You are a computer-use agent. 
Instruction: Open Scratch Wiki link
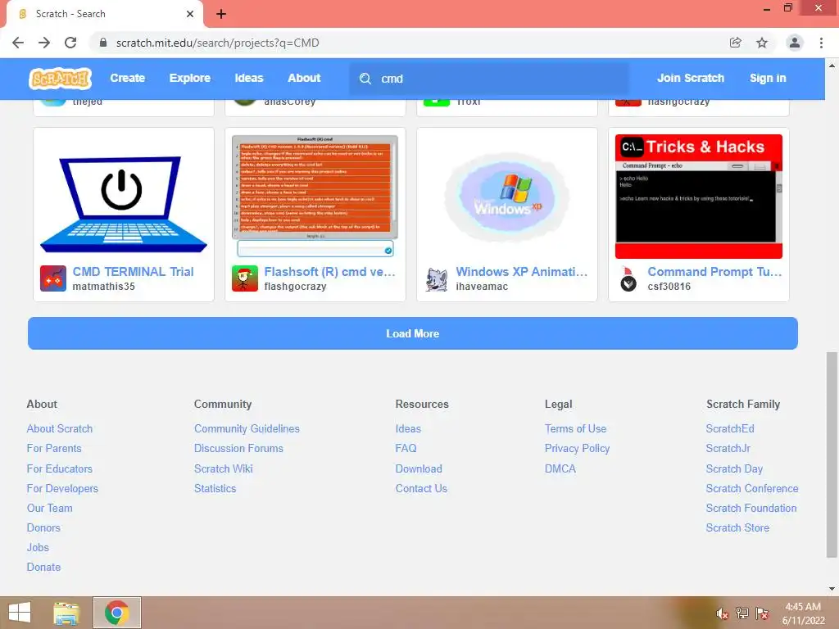click(223, 468)
